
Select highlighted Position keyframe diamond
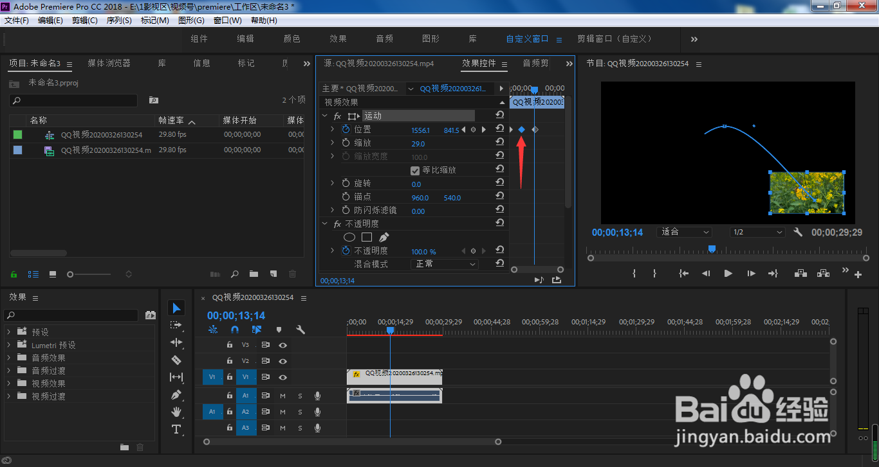522,130
